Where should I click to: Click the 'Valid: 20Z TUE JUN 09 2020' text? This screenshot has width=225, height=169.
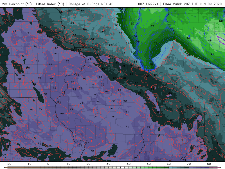[x=197, y=4]
